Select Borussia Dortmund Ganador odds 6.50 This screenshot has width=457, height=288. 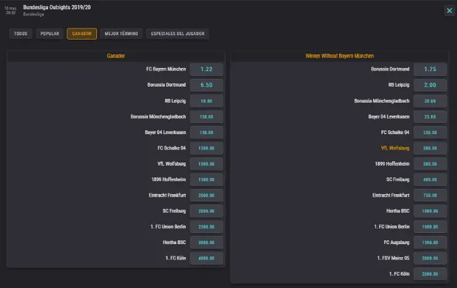tap(206, 85)
